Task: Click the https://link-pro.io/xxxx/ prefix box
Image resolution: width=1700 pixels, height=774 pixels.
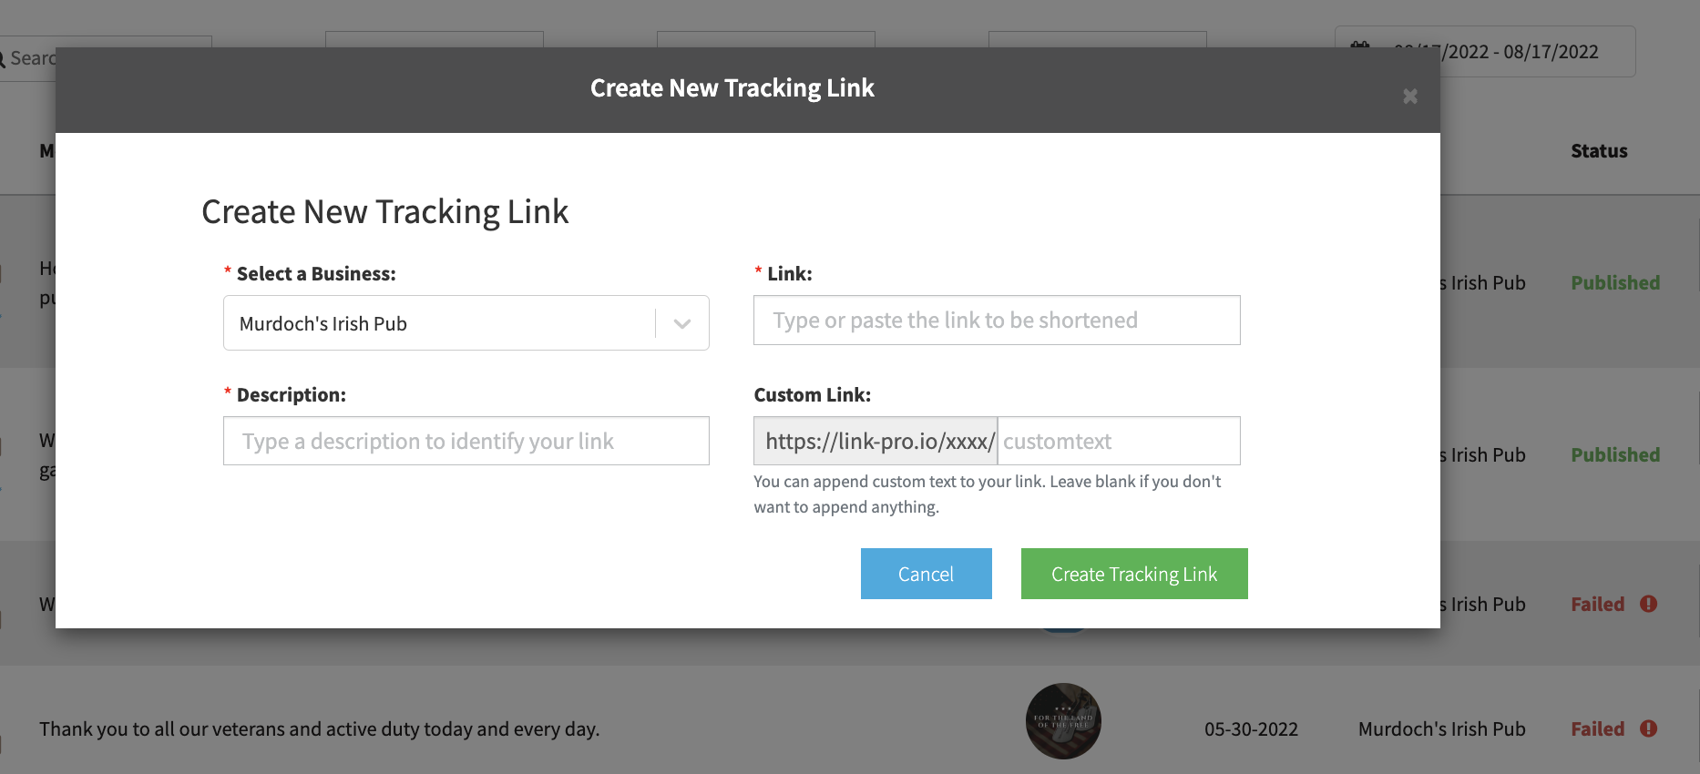Action: 876,441
